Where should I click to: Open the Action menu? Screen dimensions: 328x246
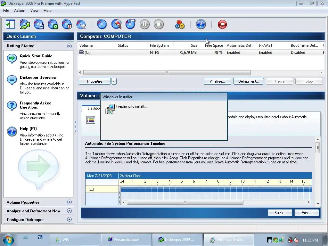coord(20,11)
